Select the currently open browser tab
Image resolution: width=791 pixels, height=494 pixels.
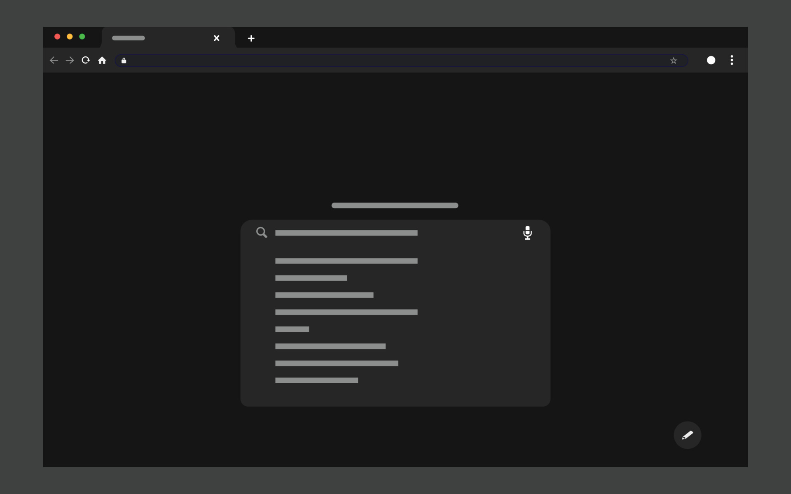157,38
